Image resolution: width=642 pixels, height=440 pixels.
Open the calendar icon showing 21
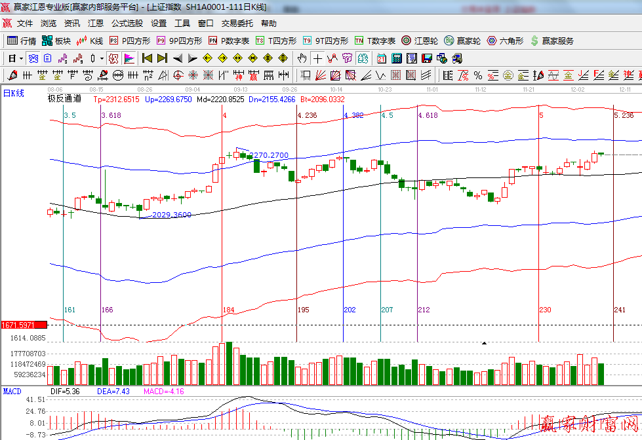[x=381, y=58]
